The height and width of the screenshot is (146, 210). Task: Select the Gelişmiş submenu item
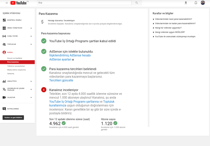10,74
